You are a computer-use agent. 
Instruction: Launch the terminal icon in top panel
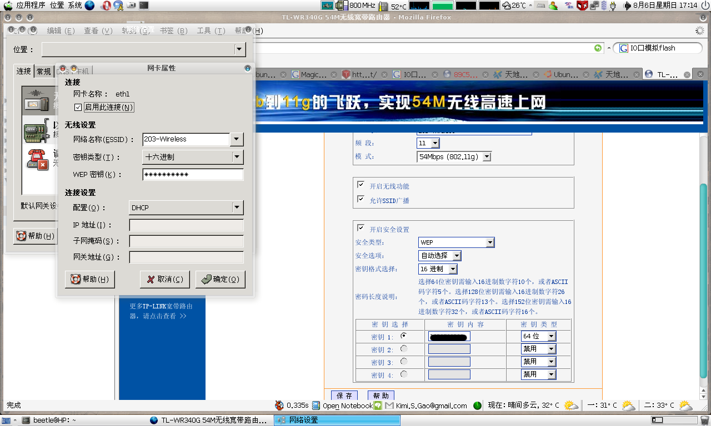tap(144, 6)
